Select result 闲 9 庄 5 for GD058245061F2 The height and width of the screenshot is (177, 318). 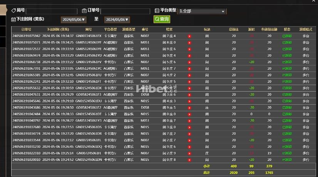pos(169,108)
